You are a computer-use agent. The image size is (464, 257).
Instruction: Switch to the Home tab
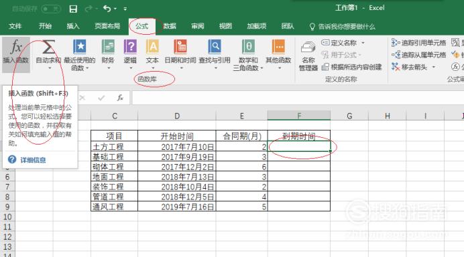(x=45, y=26)
